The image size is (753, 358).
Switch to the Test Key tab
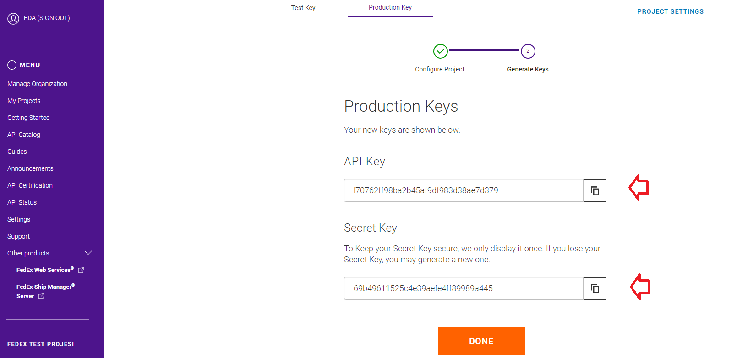coord(303,8)
